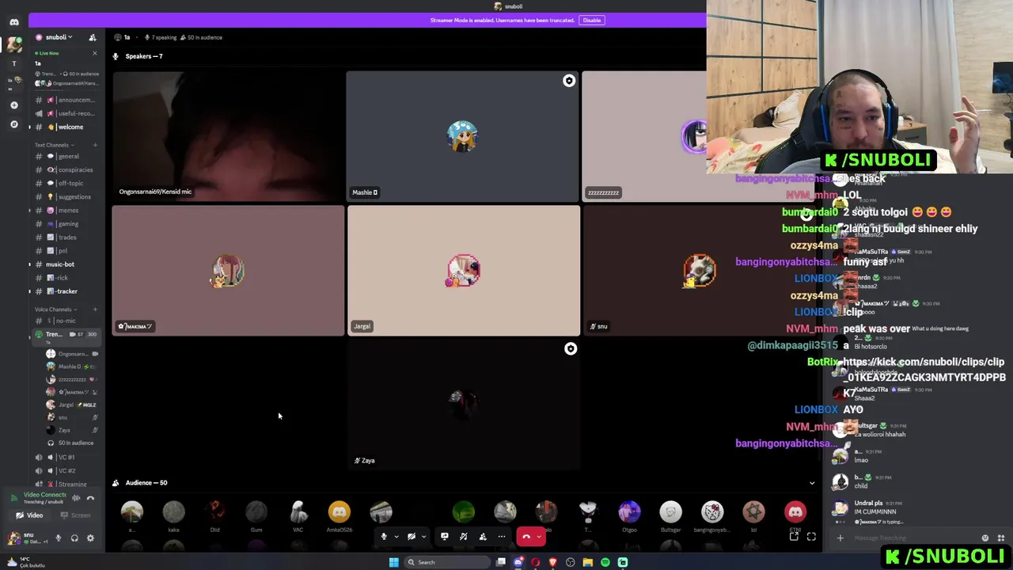Open User Settings gear icon

point(90,538)
